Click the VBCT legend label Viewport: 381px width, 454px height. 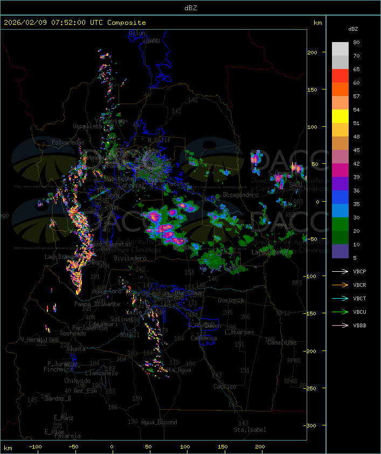359,299
